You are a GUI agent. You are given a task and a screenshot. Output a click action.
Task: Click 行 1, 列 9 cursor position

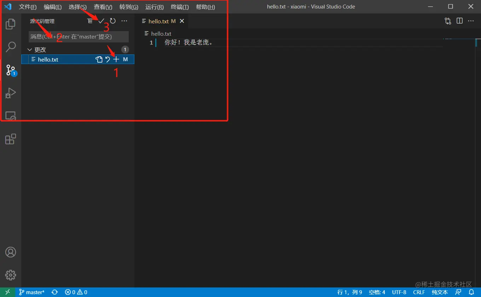click(350, 292)
